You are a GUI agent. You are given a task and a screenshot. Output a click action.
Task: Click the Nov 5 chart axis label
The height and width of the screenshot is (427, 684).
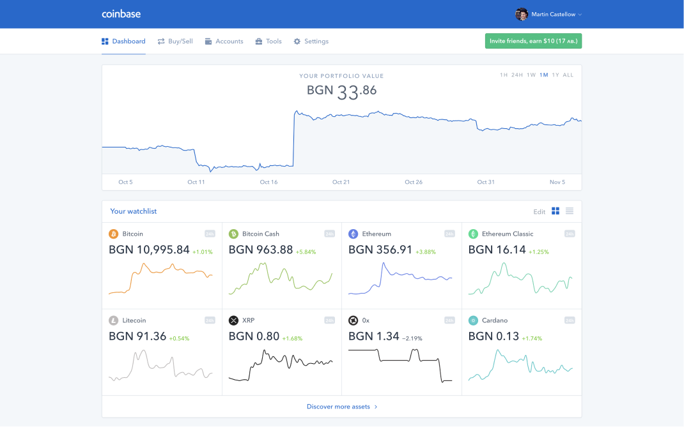pos(557,182)
